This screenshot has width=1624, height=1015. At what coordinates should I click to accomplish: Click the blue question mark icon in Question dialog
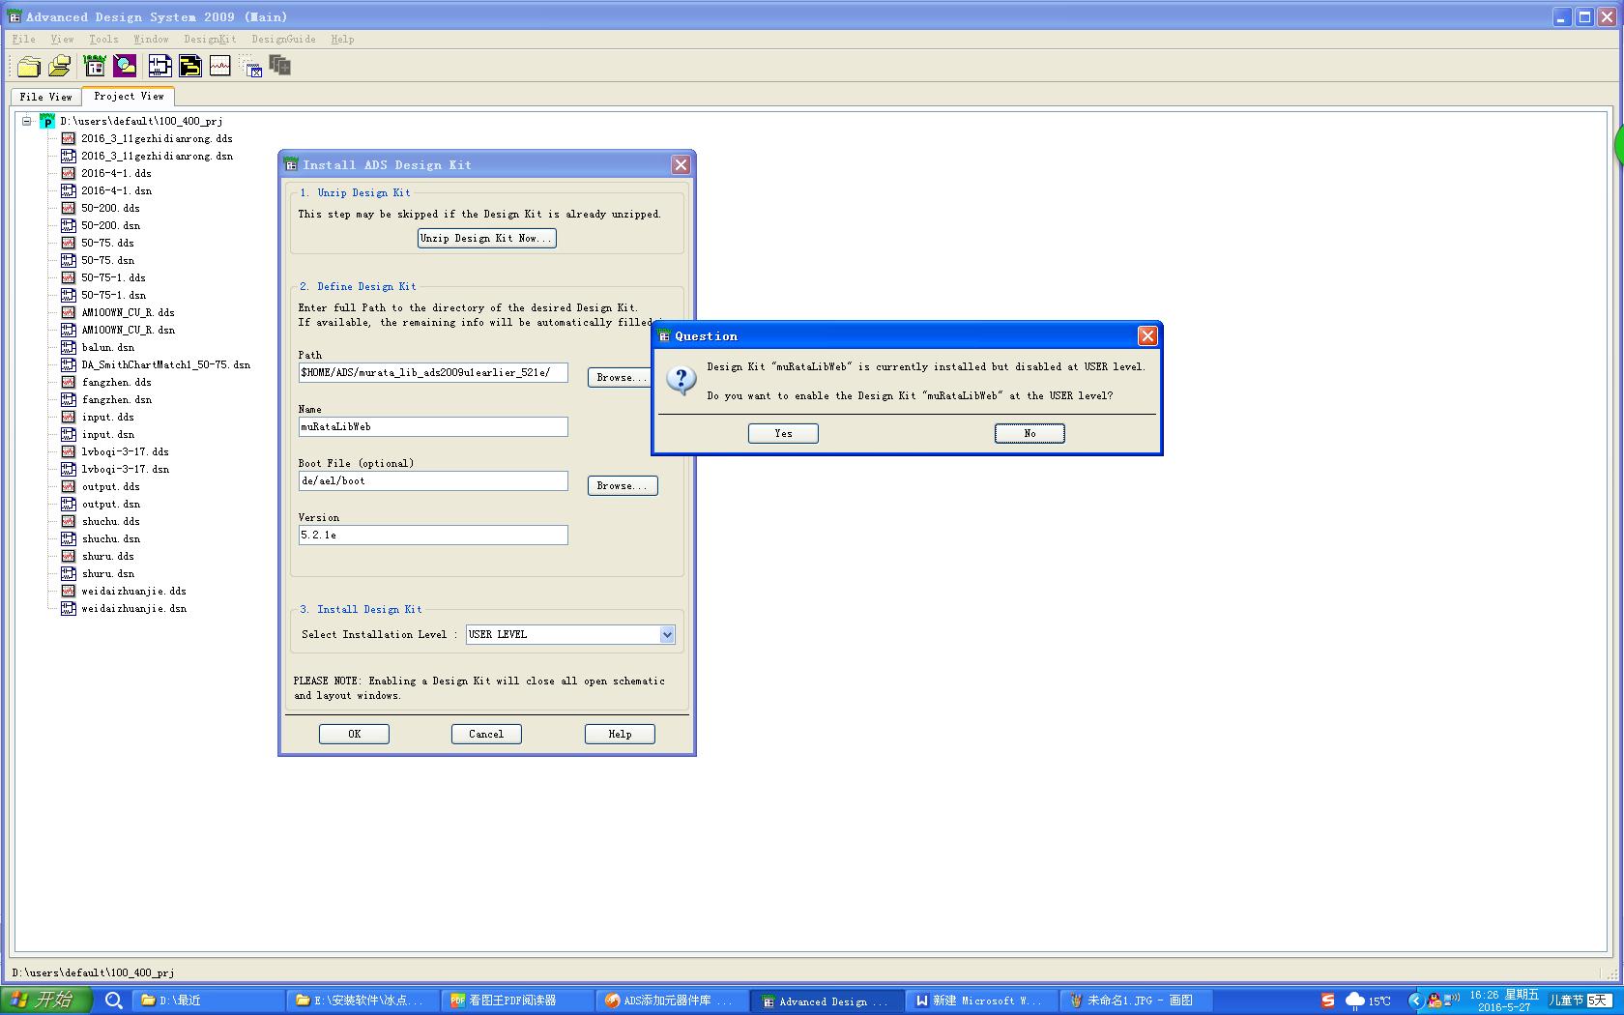[681, 380]
